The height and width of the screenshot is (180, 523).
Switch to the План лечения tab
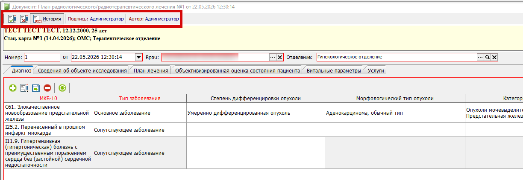pos(151,71)
